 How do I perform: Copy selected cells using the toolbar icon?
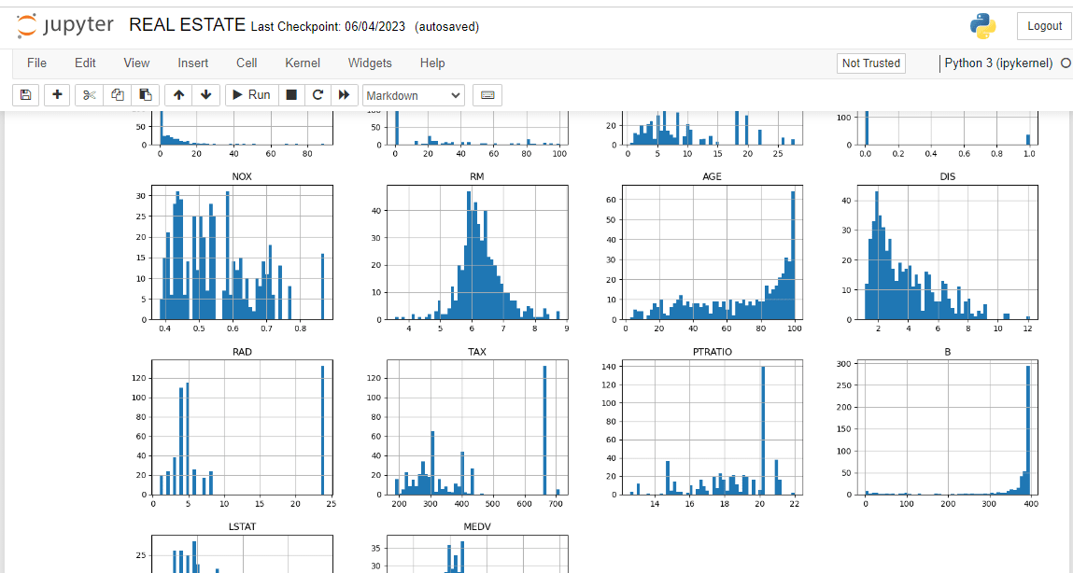[118, 95]
